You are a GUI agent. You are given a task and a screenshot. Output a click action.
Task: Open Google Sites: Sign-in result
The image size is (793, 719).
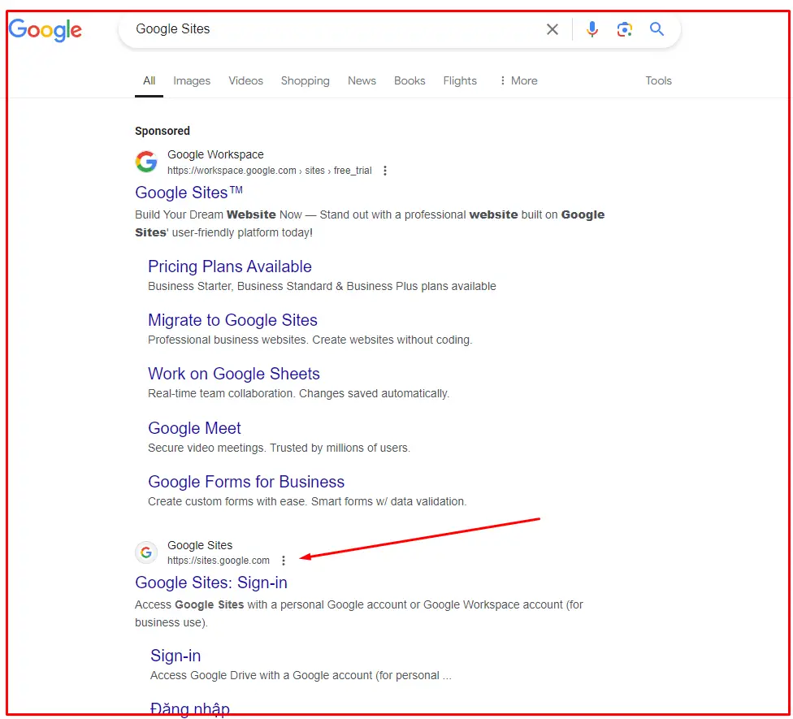[x=211, y=583]
